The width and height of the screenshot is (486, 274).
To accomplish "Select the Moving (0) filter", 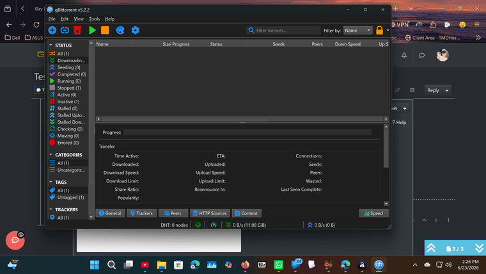I will pyautogui.click(x=68, y=135).
